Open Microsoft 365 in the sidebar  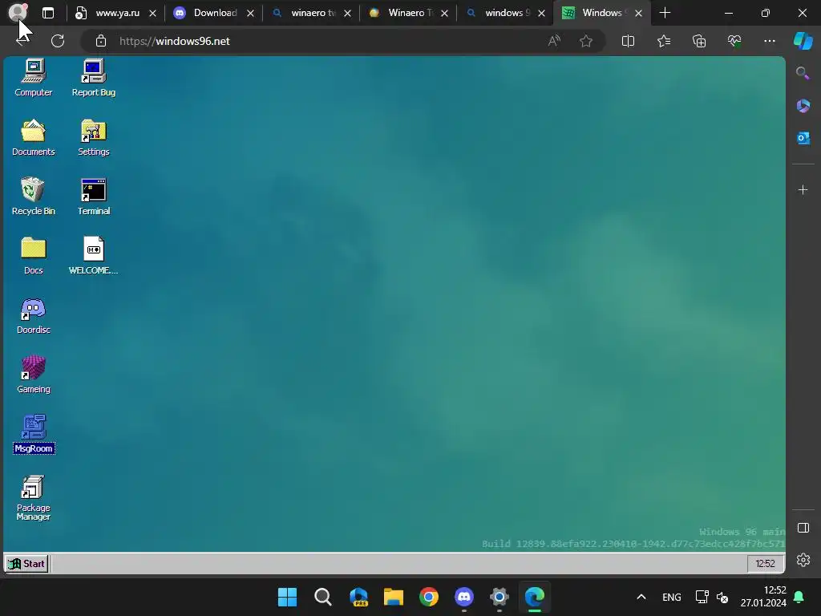coord(803,106)
